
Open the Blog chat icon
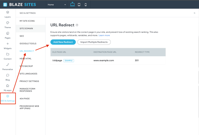coord(8,75)
